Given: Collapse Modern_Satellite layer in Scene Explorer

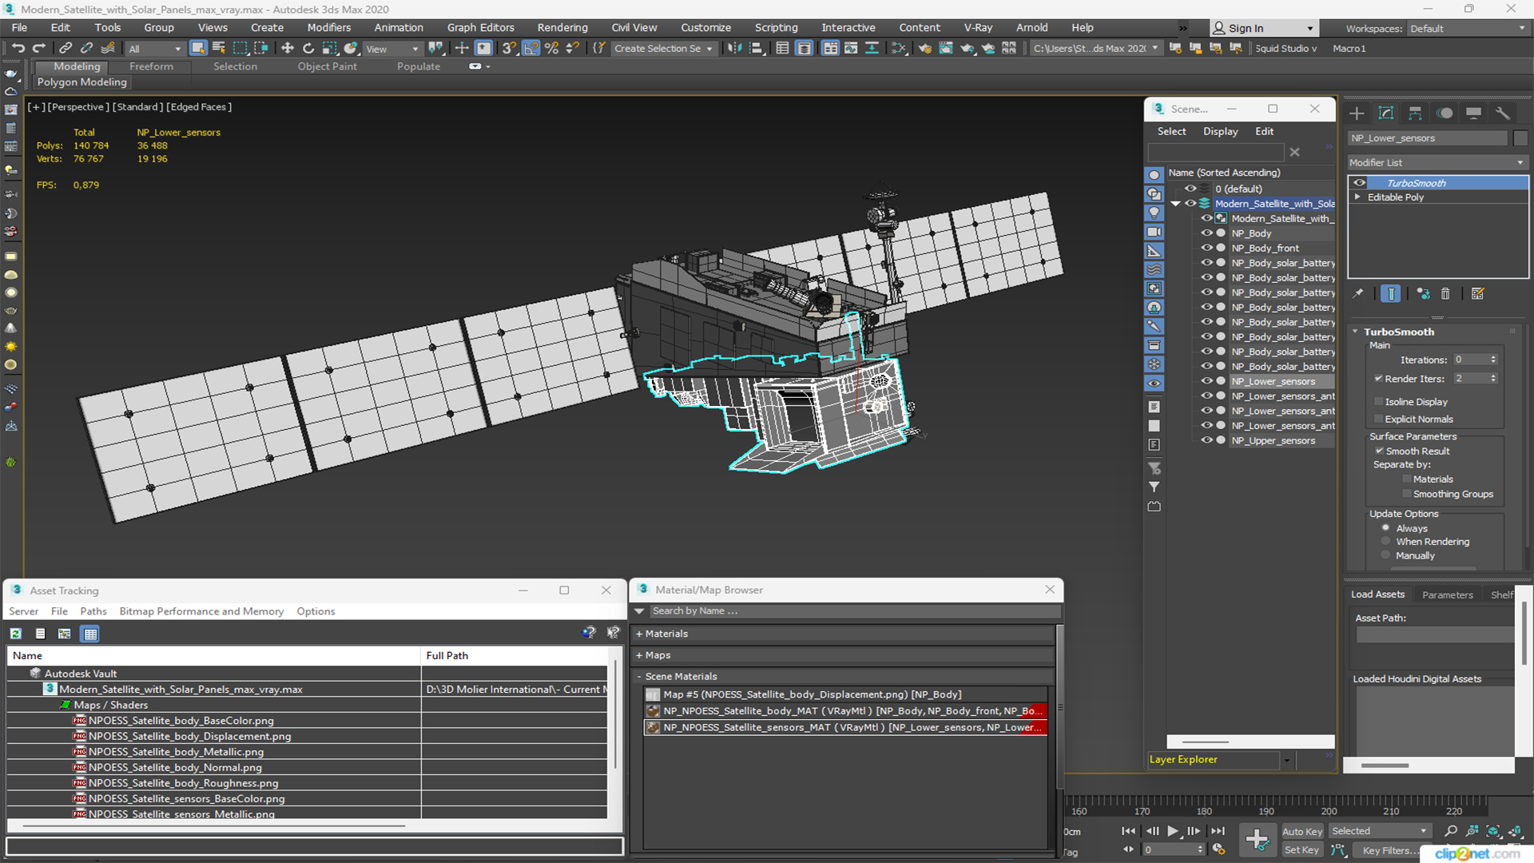Looking at the screenshot, I should point(1175,204).
